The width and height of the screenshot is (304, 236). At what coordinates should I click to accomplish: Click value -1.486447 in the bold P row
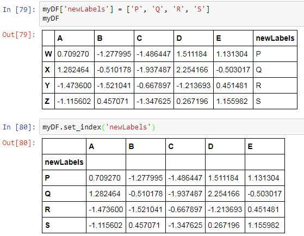[185, 178]
